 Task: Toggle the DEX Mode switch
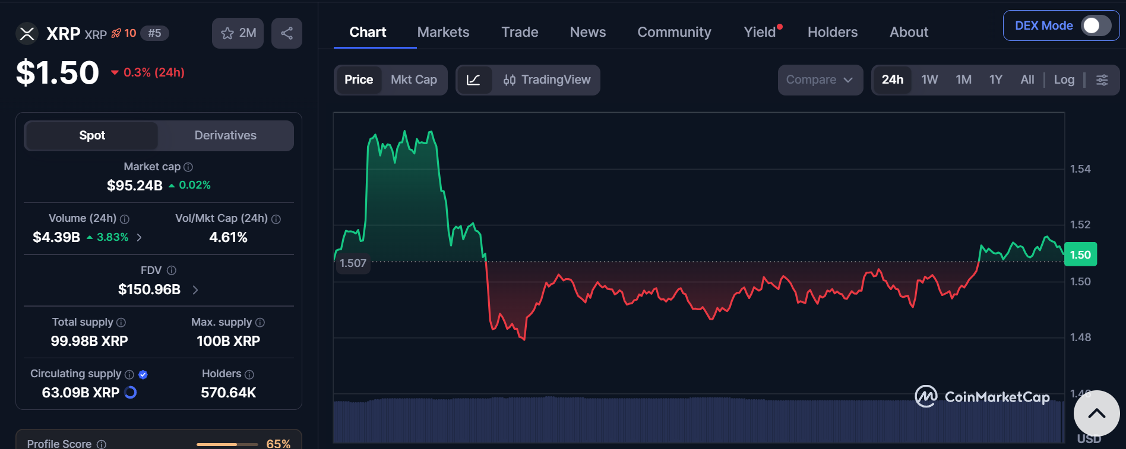(x=1096, y=26)
